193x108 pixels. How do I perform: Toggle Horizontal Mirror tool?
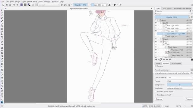tap(109, 5)
